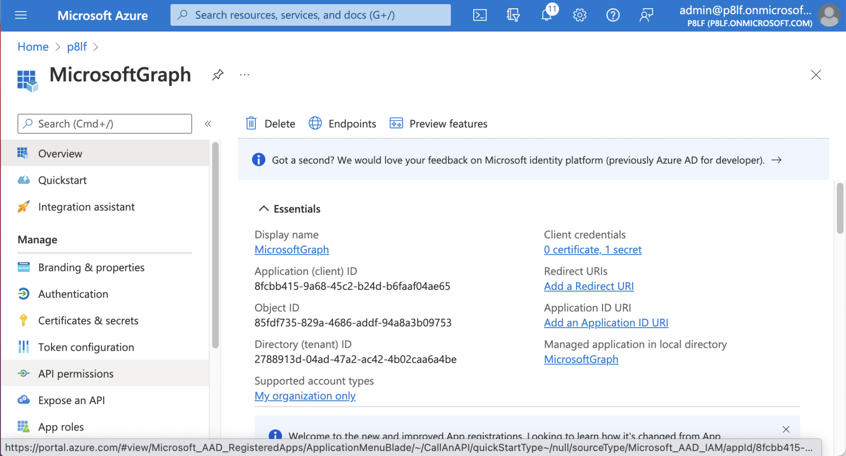Click the left sidebar vertical scrollbar
The width and height of the screenshot is (846, 456).
[x=215, y=245]
